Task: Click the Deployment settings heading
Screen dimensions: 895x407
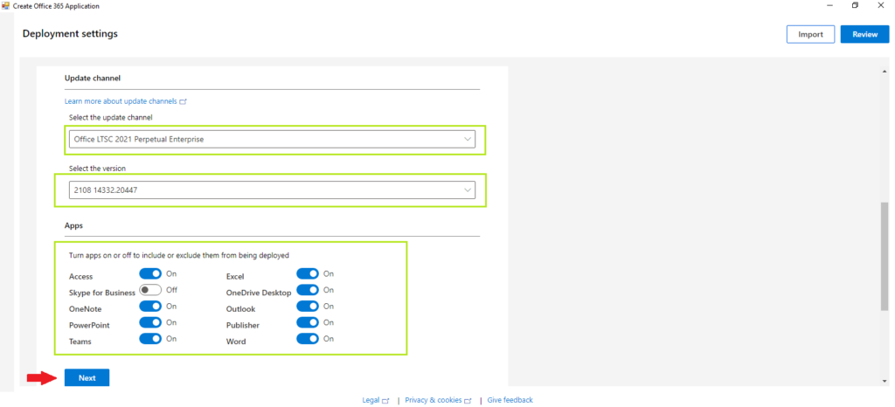Action: 70,34
